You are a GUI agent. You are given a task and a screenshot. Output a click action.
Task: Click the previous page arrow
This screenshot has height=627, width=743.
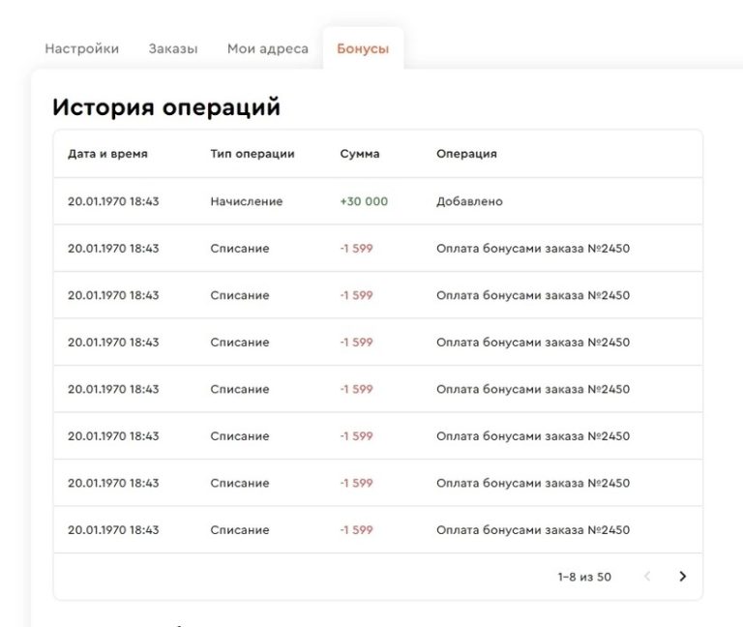point(647,577)
